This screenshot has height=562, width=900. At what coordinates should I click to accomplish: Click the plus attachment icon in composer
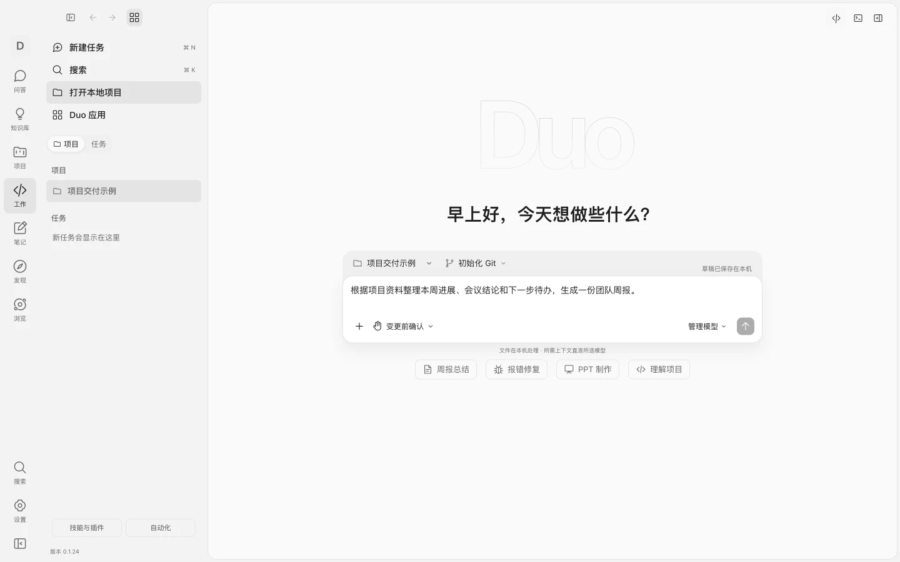359,326
